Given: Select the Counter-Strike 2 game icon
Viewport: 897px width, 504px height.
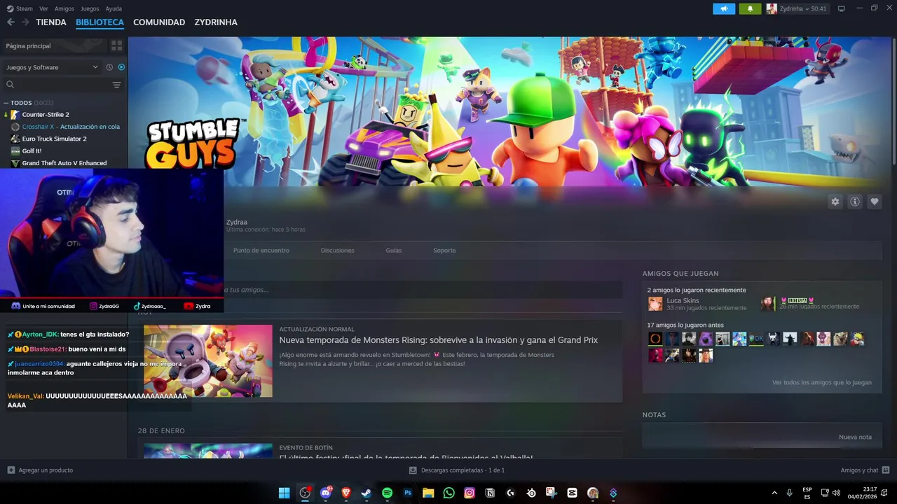Looking at the screenshot, I should pos(15,115).
